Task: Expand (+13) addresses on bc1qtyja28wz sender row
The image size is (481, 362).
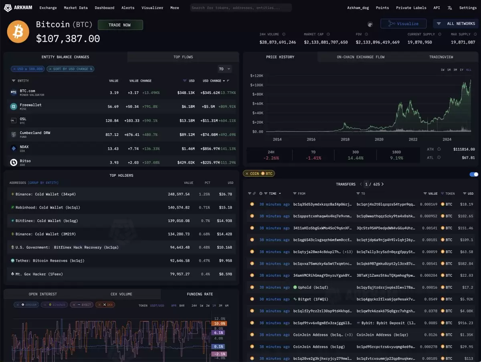Action: [348, 252]
